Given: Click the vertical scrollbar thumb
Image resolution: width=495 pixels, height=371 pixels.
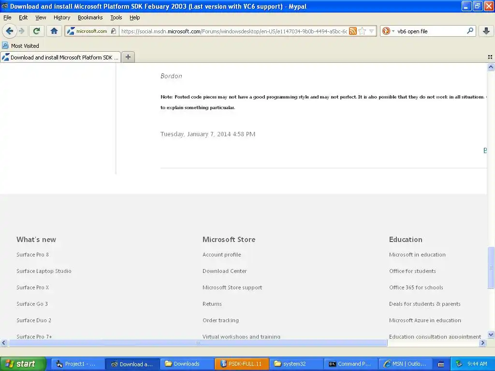Looking at the screenshot, I should click(x=491, y=268).
